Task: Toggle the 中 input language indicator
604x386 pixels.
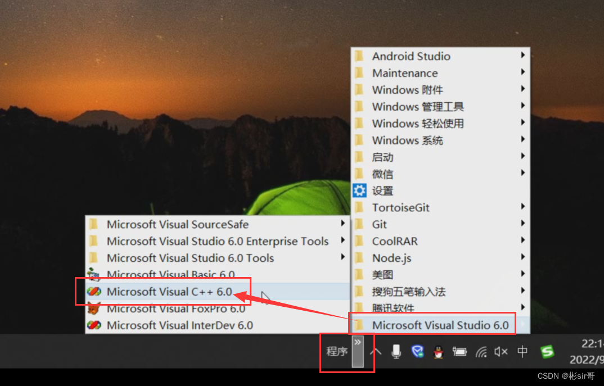Action: point(522,351)
